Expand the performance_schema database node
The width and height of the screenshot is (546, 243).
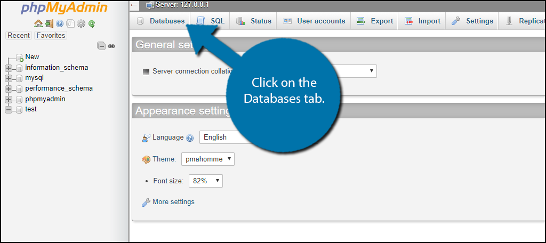pyautogui.click(x=9, y=89)
